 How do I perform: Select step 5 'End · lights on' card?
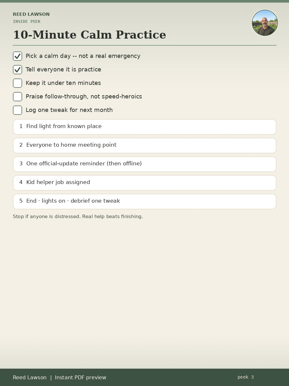tap(144, 201)
